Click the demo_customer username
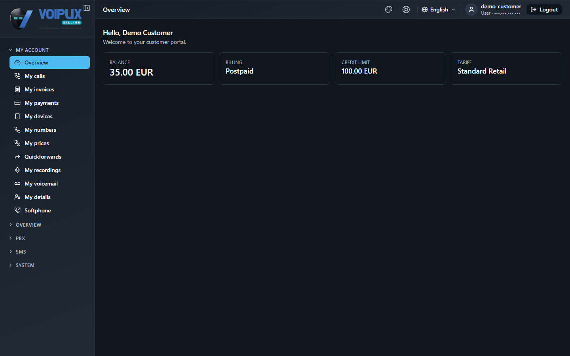The width and height of the screenshot is (570, 356). (501, 6)
